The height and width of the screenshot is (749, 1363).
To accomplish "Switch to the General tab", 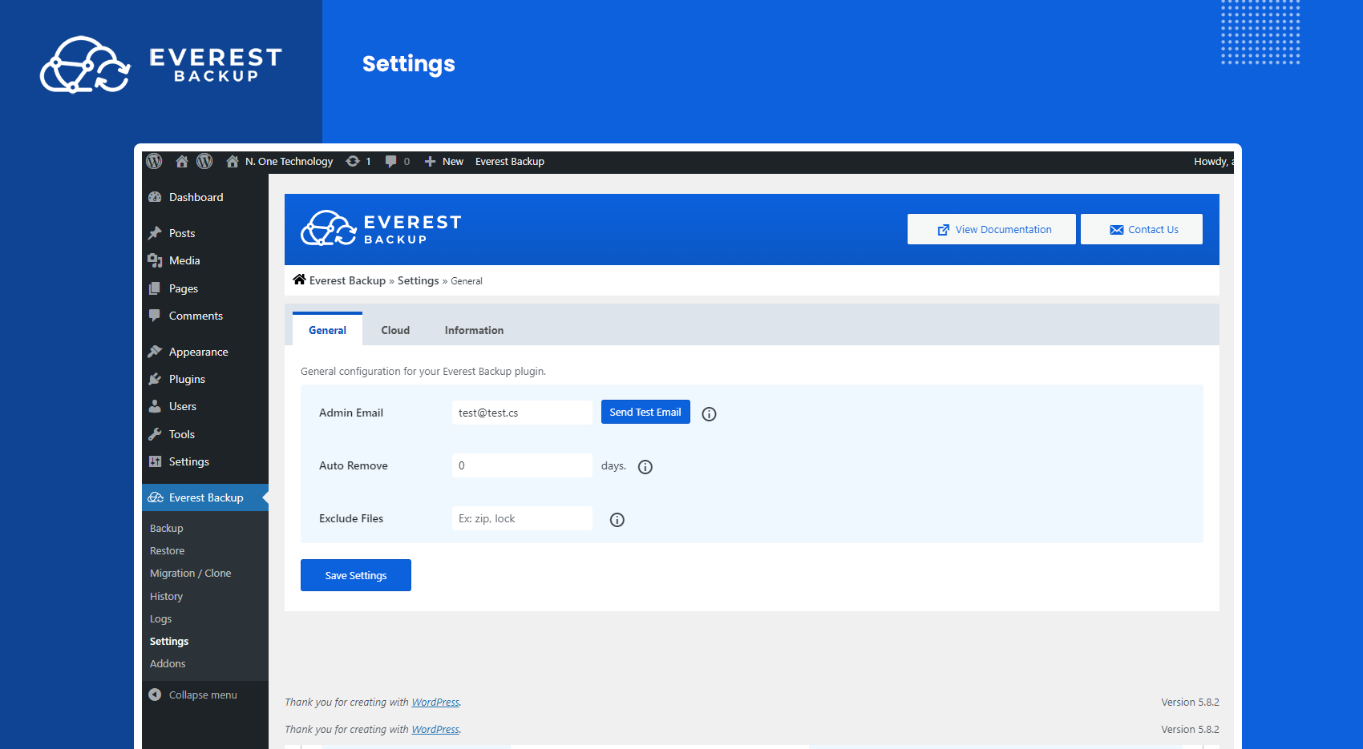I will [x=327, y=329].
